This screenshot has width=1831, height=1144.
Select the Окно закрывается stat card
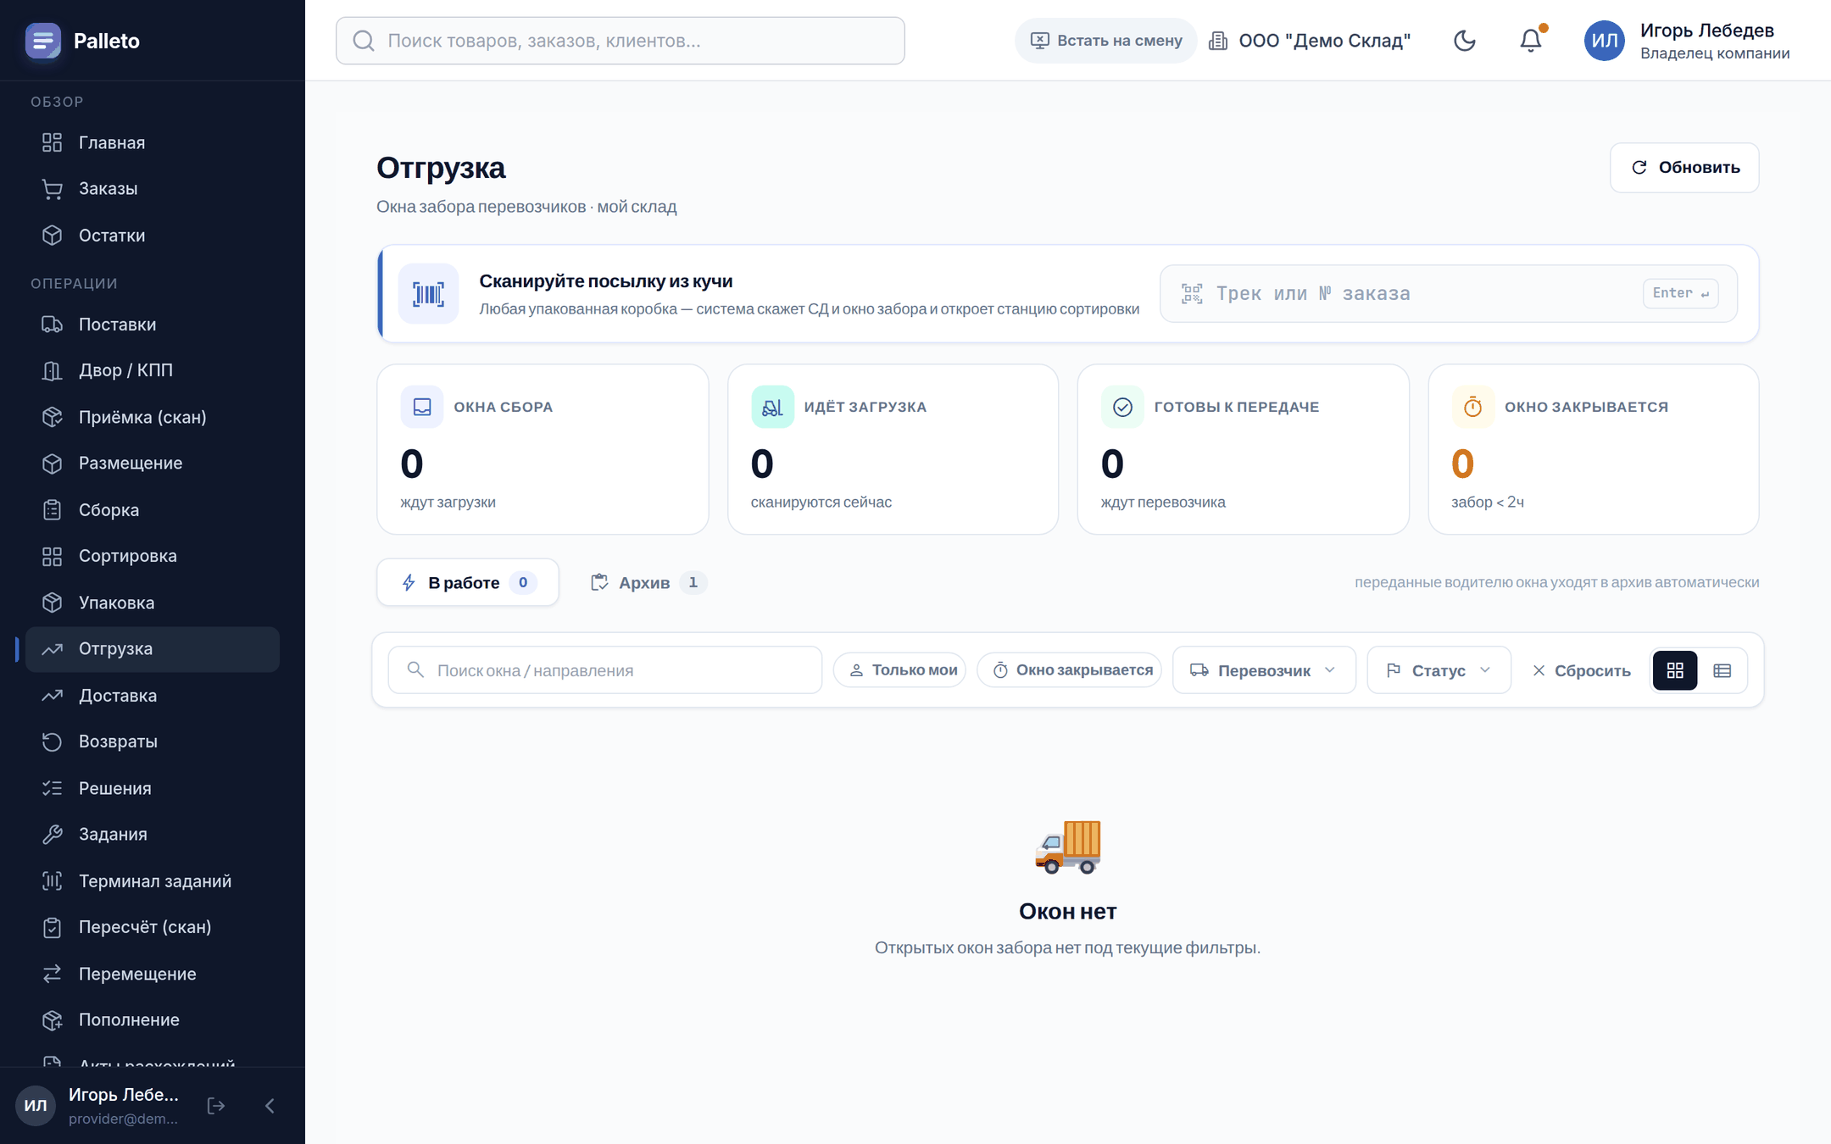click(x=1593, y=449)
